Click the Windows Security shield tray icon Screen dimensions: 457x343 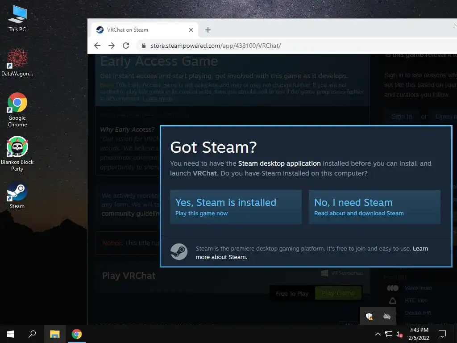(369, 316)
